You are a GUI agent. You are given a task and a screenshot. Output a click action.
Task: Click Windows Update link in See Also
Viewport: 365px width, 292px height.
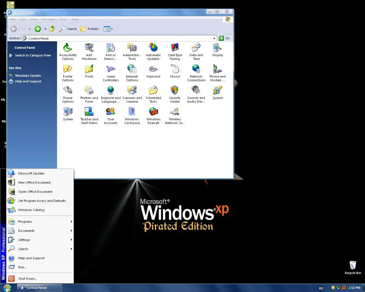[28, 76]
